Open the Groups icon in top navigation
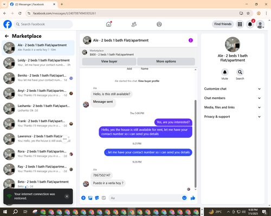The image size is (271, 216). (x=159, y=24)
